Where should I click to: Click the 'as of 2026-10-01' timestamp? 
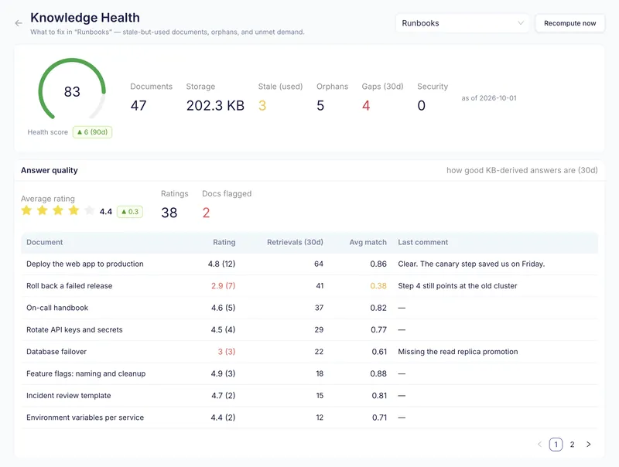pos(489,98)
